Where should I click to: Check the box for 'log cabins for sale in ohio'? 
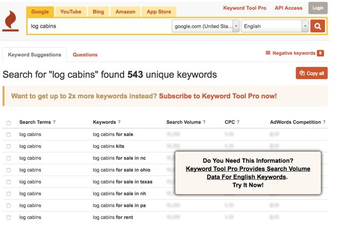(x=9, y=170)
